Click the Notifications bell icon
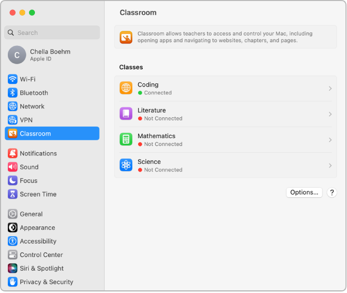Viewport: 347px width, 293px height. [13, 153]
